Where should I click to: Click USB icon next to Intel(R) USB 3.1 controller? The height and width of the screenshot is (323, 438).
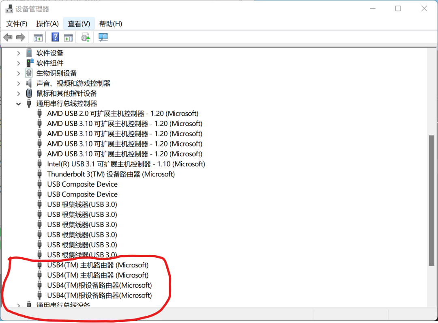[40, 164]
